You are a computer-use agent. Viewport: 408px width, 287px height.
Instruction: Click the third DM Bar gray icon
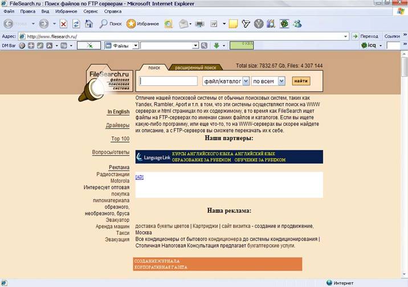coord(40,45)
